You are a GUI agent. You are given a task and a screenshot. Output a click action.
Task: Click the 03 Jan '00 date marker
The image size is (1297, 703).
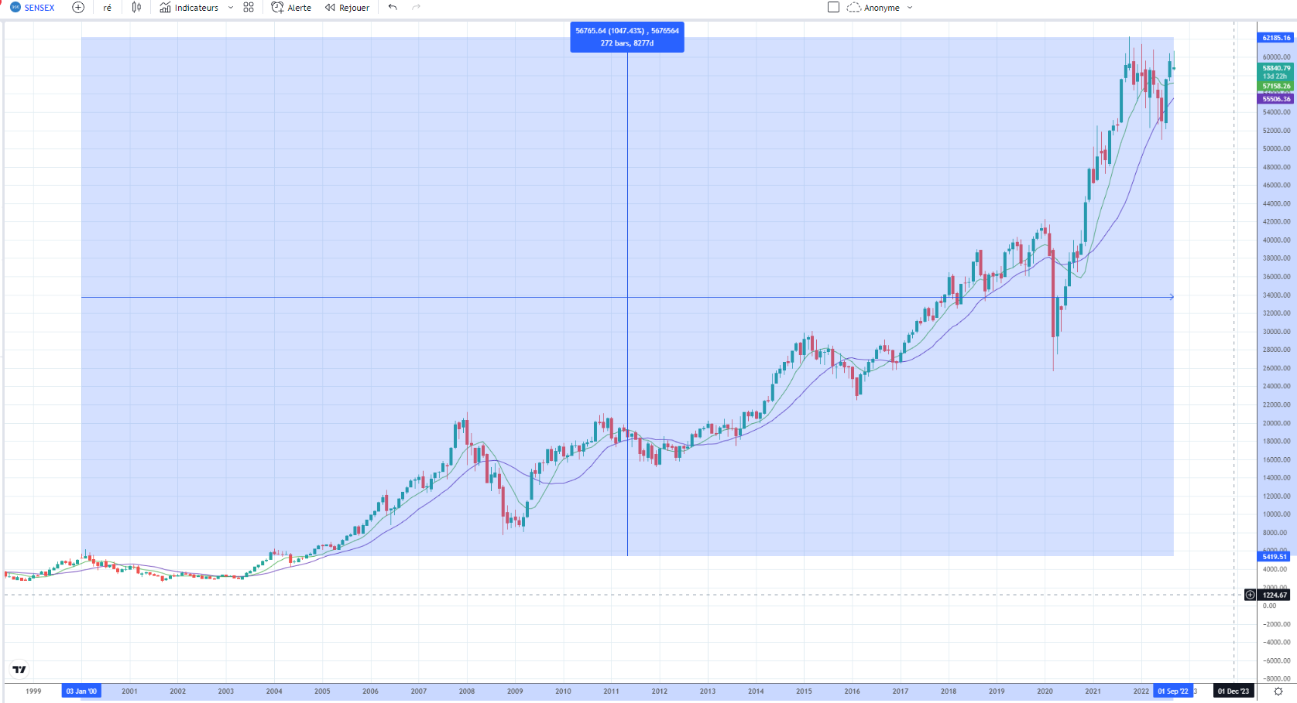81,691
